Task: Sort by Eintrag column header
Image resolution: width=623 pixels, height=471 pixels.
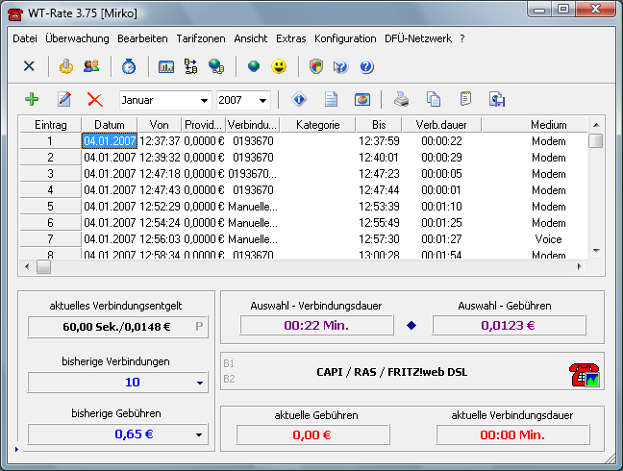Action: (50, 125)
